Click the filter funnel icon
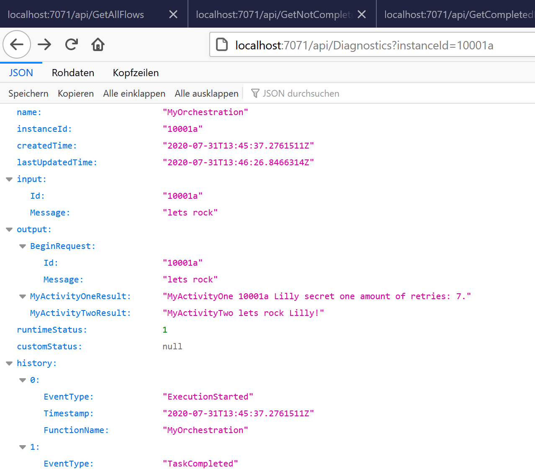This screenshot has height=469, width=535. pyautogui.click(x=255, y=93)
